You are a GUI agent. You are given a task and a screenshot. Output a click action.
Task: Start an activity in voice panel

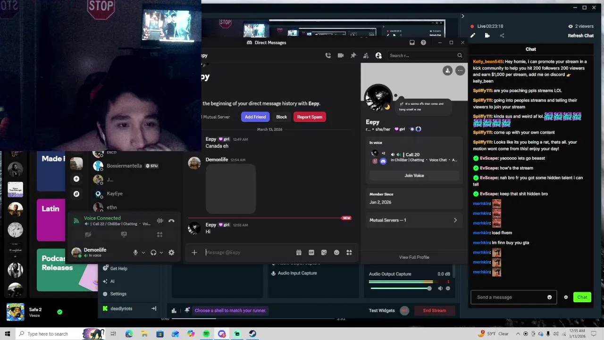coord(159,234)
